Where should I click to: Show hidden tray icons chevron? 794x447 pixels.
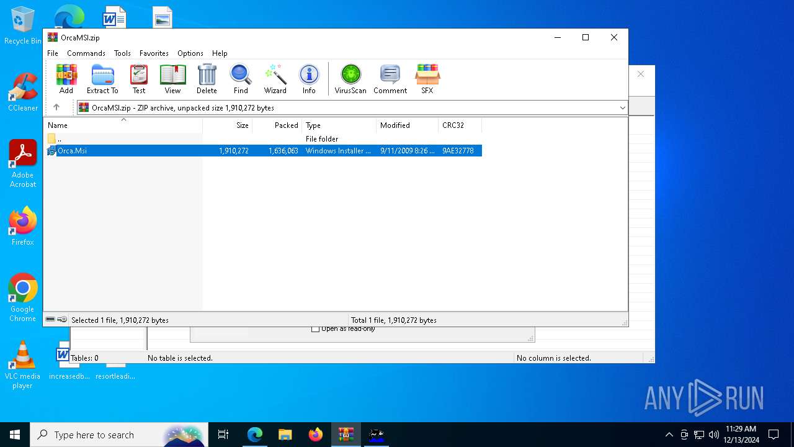pyautogui.click(x=669, y=435)
